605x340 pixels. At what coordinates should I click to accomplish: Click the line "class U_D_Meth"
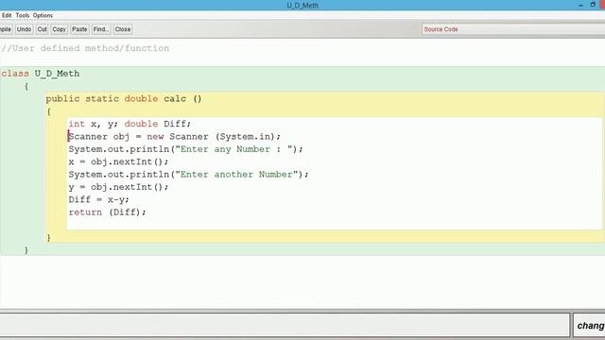click(x=41, y=74)
